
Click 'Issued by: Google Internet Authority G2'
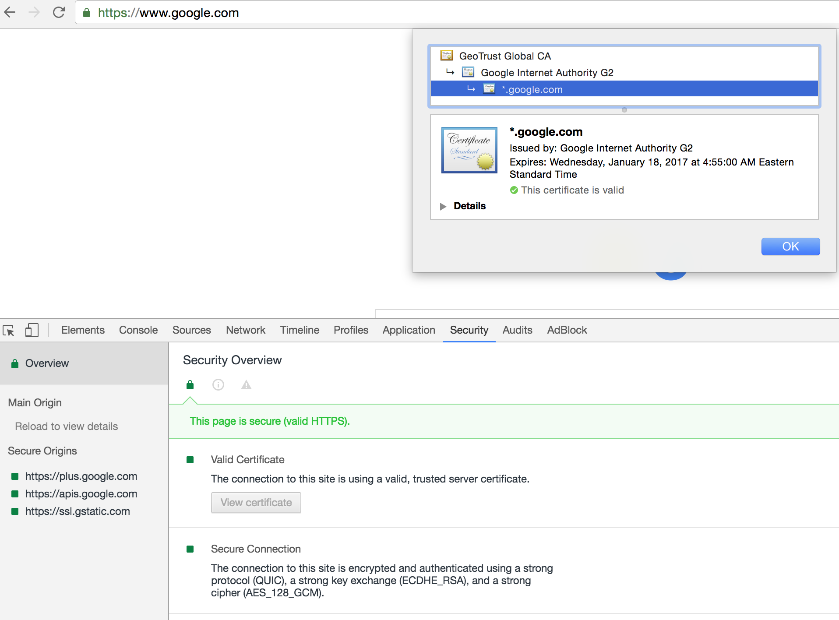601,148
